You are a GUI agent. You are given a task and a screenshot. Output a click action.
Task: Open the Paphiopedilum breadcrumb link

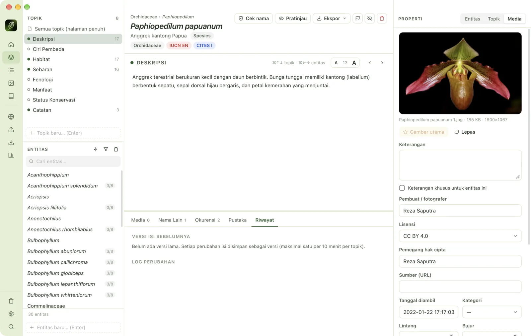click(x=178, y=17)
